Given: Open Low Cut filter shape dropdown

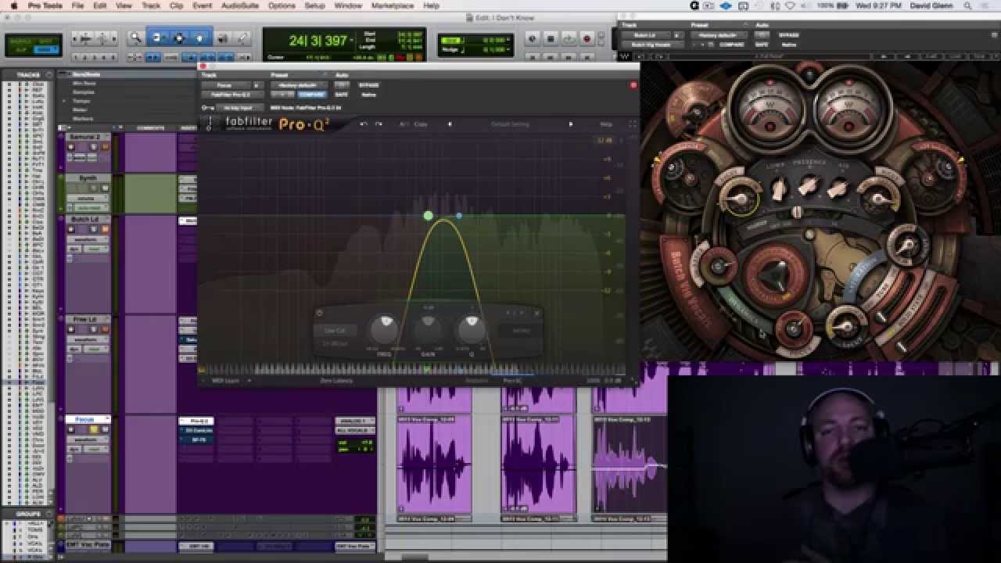Looking at the screenshot, I should point(336,330).
